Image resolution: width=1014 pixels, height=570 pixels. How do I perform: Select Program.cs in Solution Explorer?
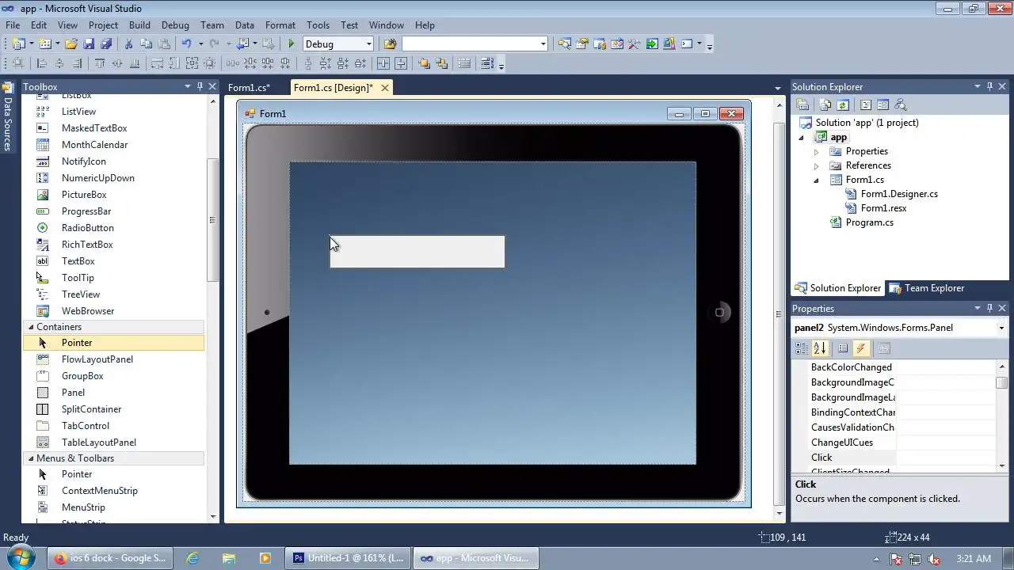(869, 222)
